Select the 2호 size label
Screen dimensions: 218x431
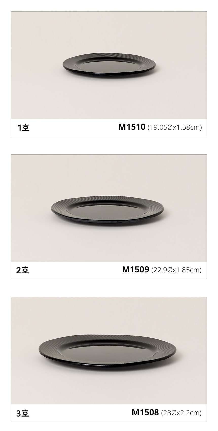[23, 270]
